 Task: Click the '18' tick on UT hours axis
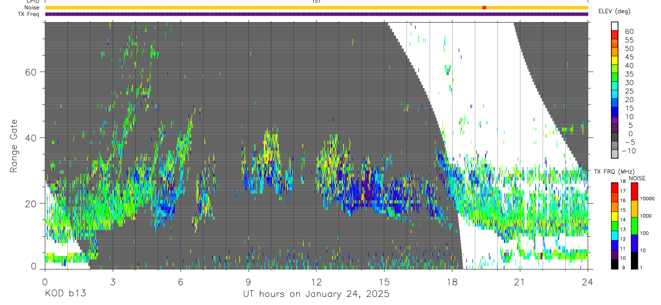tap(452, 281)
